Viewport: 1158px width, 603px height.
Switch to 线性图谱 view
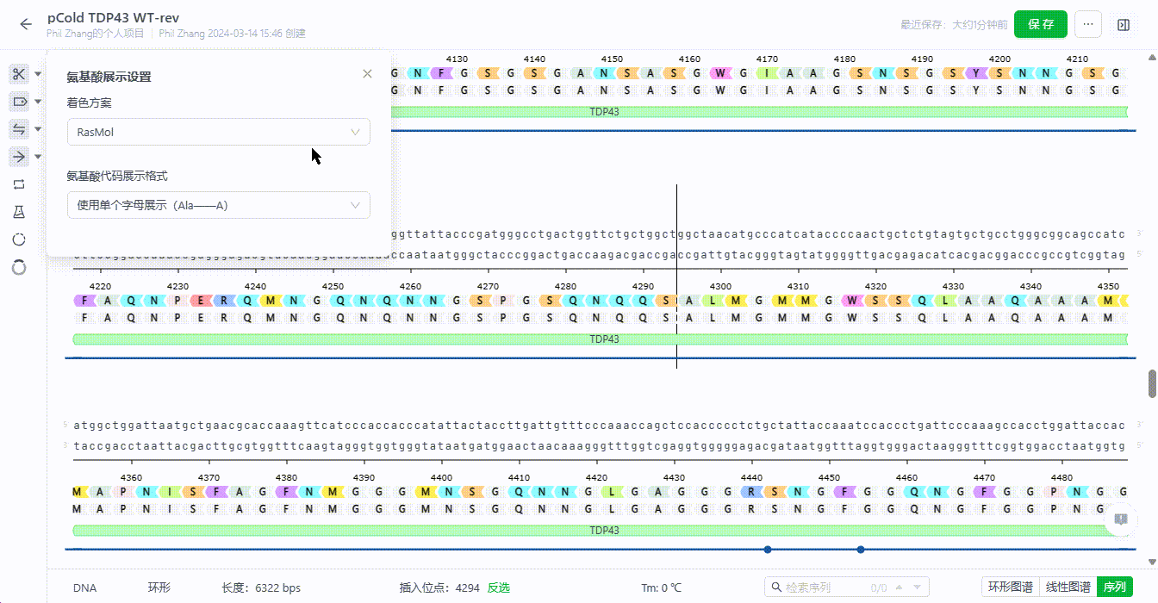click(x=1068, y=587)
